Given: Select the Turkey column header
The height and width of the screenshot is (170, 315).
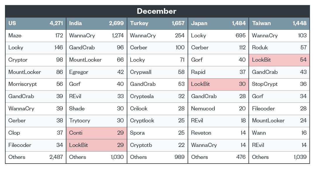Looking at the screenshot, I should [x=157, y=23].
